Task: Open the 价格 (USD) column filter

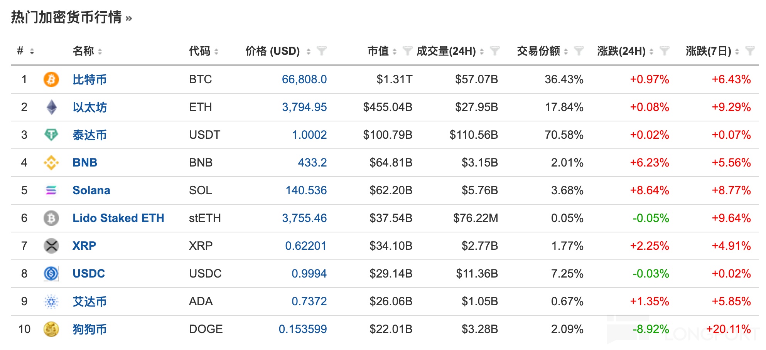Action: tap(321, 51)
